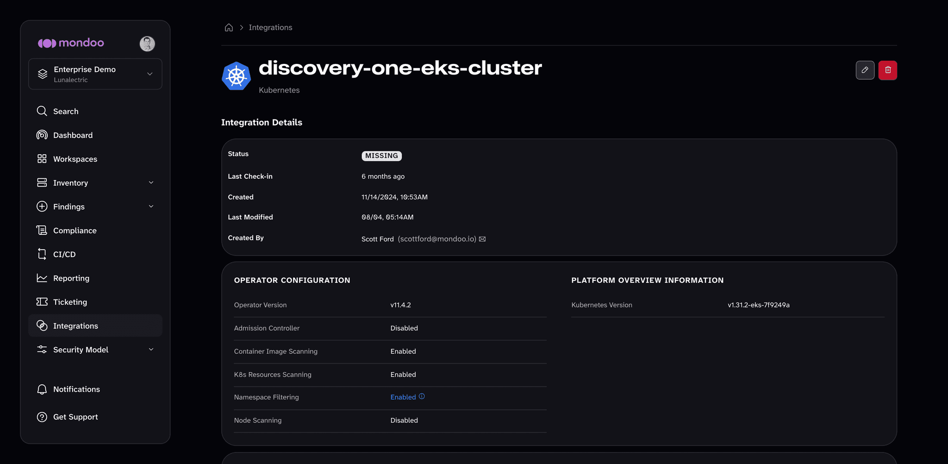The width and height of the screenshot is (948, 464).
Task: Click the Integrations breadcrumb link
Action: [x=270, y=27]
